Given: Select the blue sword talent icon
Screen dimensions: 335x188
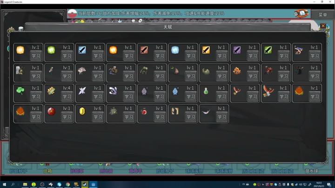Looking at the screenshot, I should coord(82,50).
